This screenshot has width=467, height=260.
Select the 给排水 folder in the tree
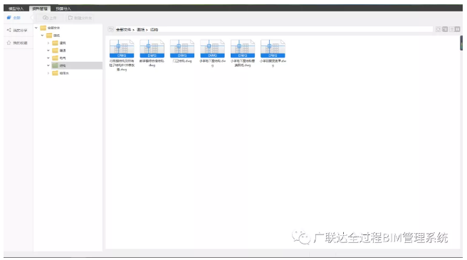pos(61,73)
